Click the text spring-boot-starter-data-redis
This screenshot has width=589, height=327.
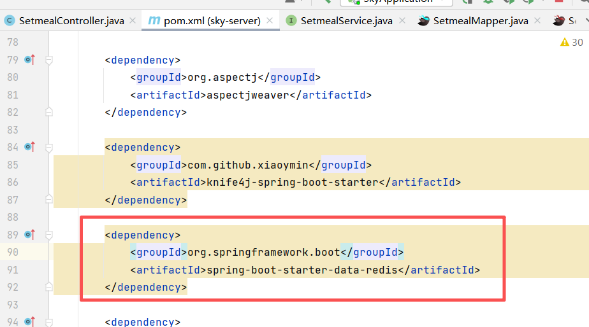(x=302, y=270)
